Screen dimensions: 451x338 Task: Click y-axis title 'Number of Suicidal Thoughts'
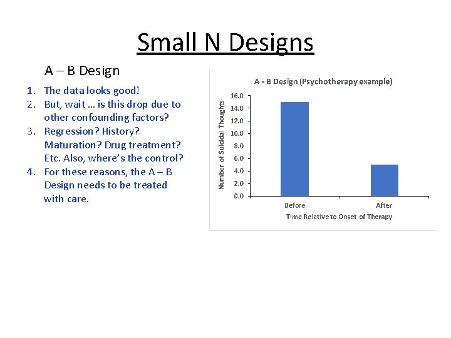click(x=221, y=145)
